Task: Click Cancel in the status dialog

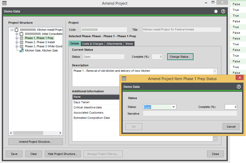Action: 231,127
